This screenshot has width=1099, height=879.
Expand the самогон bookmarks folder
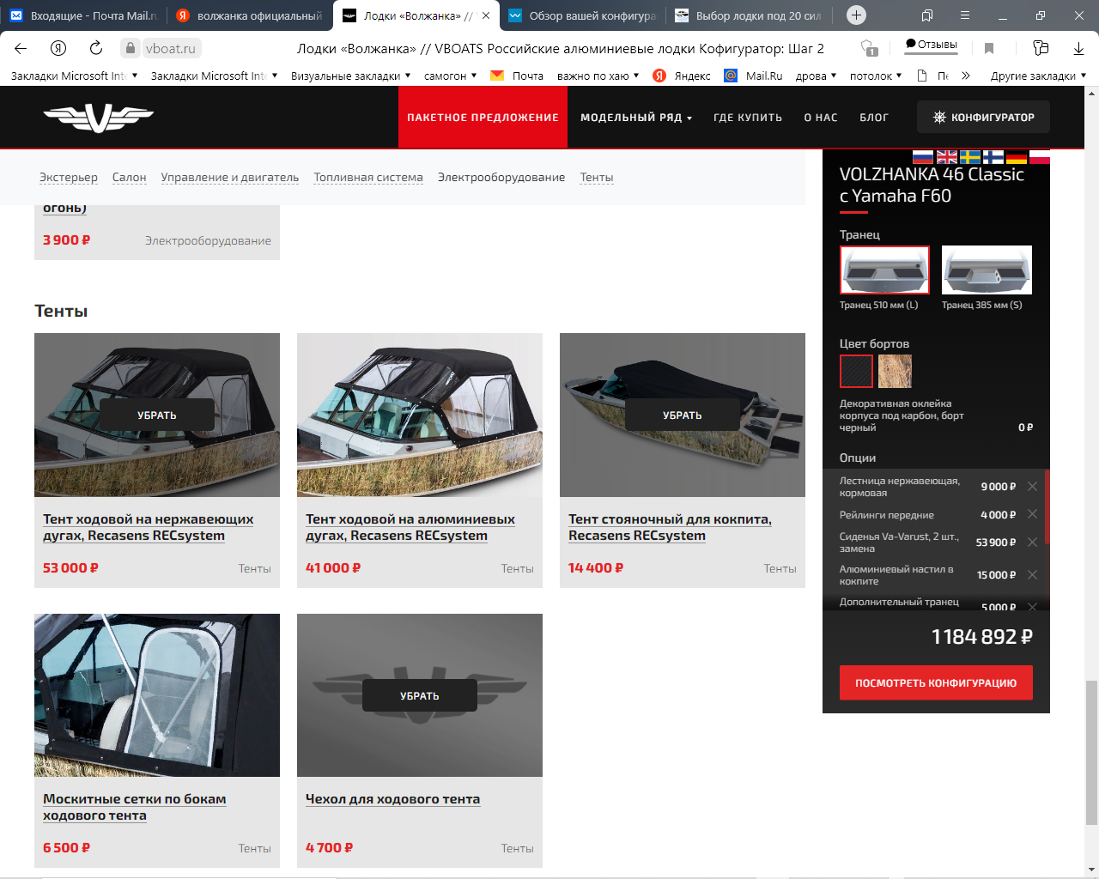pos(451,76)
